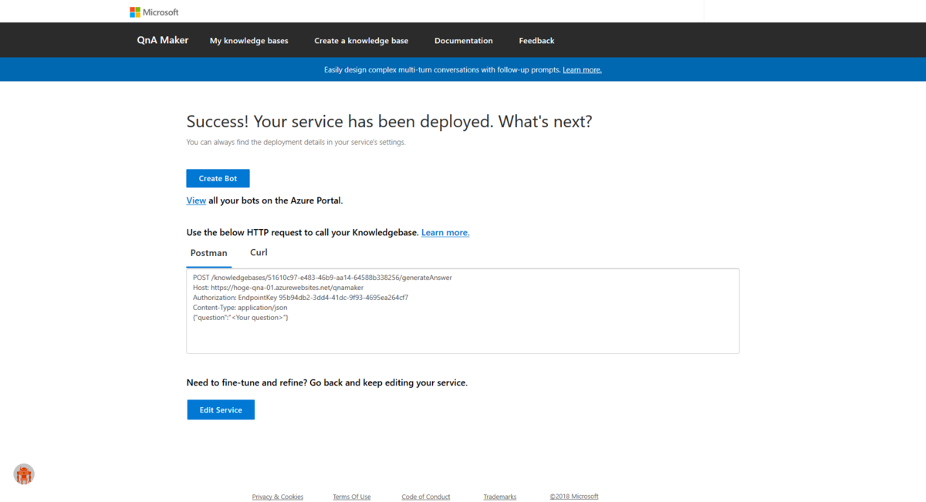This screenshot has height=502, width=926.
Task: Open Terms Of Use footer link
Action: point(352,497)
